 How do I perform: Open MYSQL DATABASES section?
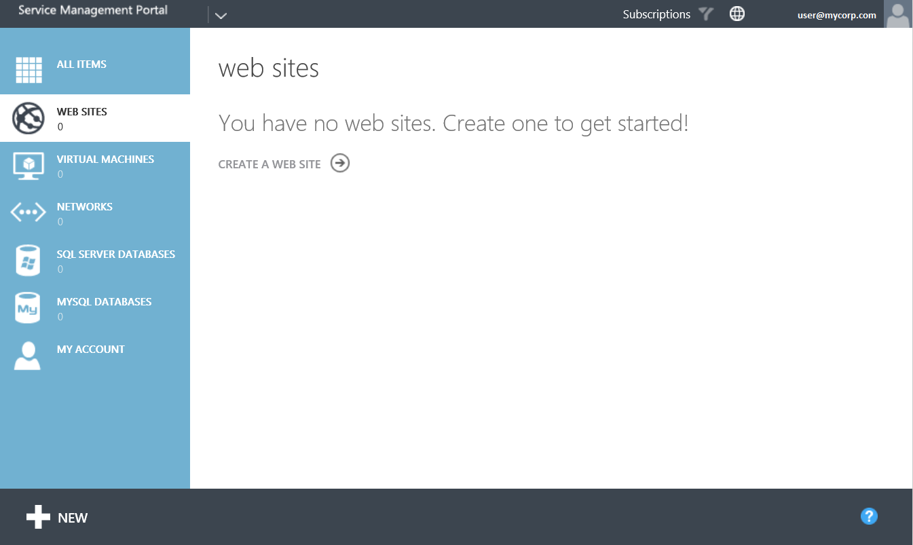[95, 308]
